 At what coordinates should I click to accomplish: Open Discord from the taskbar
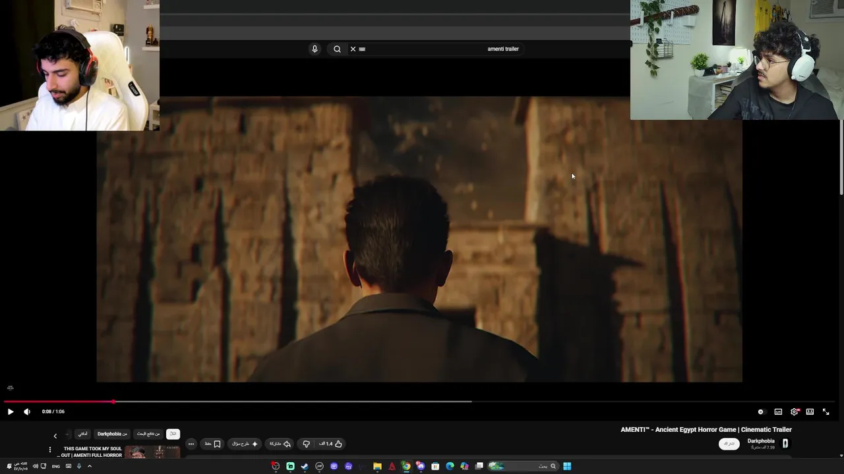420,466
